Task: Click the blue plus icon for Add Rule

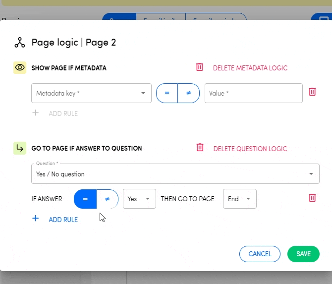Action: (35, 219)
